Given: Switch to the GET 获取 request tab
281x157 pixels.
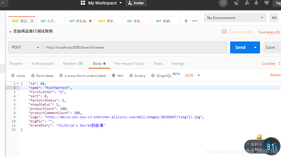Looking at the screenshot, I should coord(137,21).
